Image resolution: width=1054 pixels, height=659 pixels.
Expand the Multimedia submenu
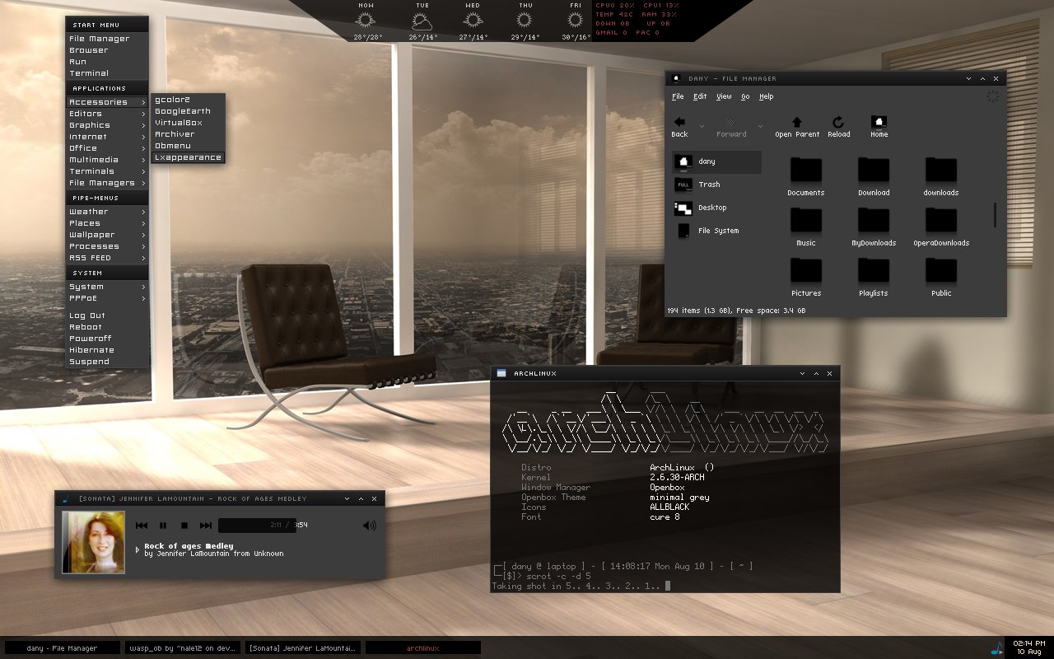pyautogui.click(x=107, y=160)
